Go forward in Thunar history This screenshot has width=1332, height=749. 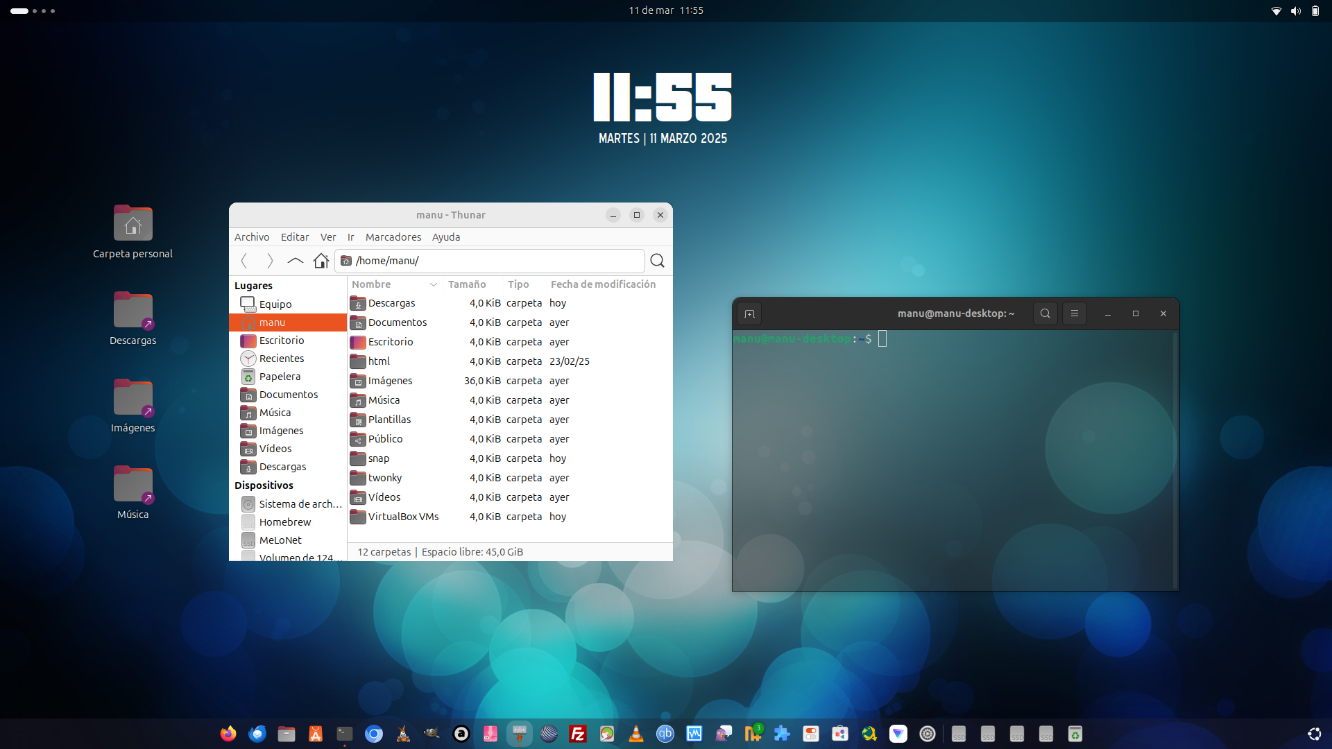click(x=270, y=261)
